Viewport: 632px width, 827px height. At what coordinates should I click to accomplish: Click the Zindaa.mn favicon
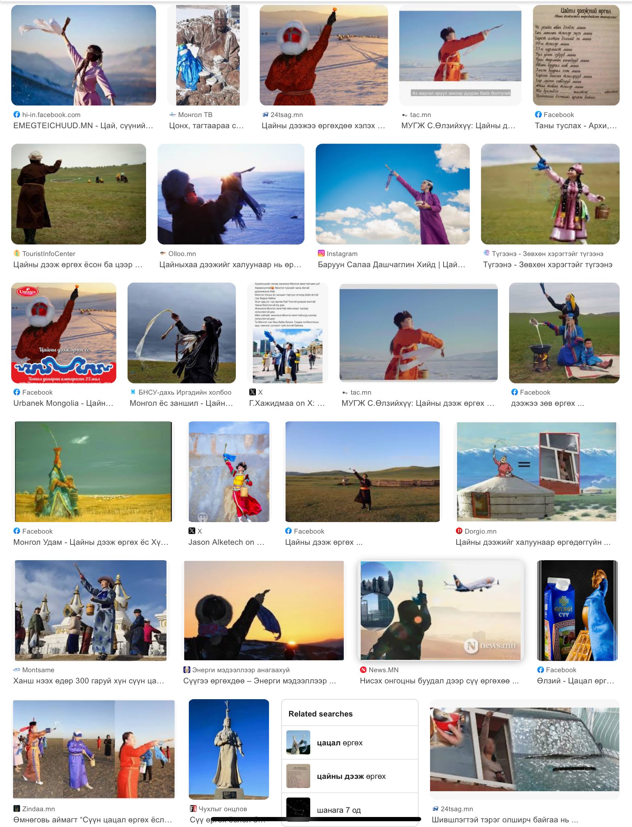(17, 809)
